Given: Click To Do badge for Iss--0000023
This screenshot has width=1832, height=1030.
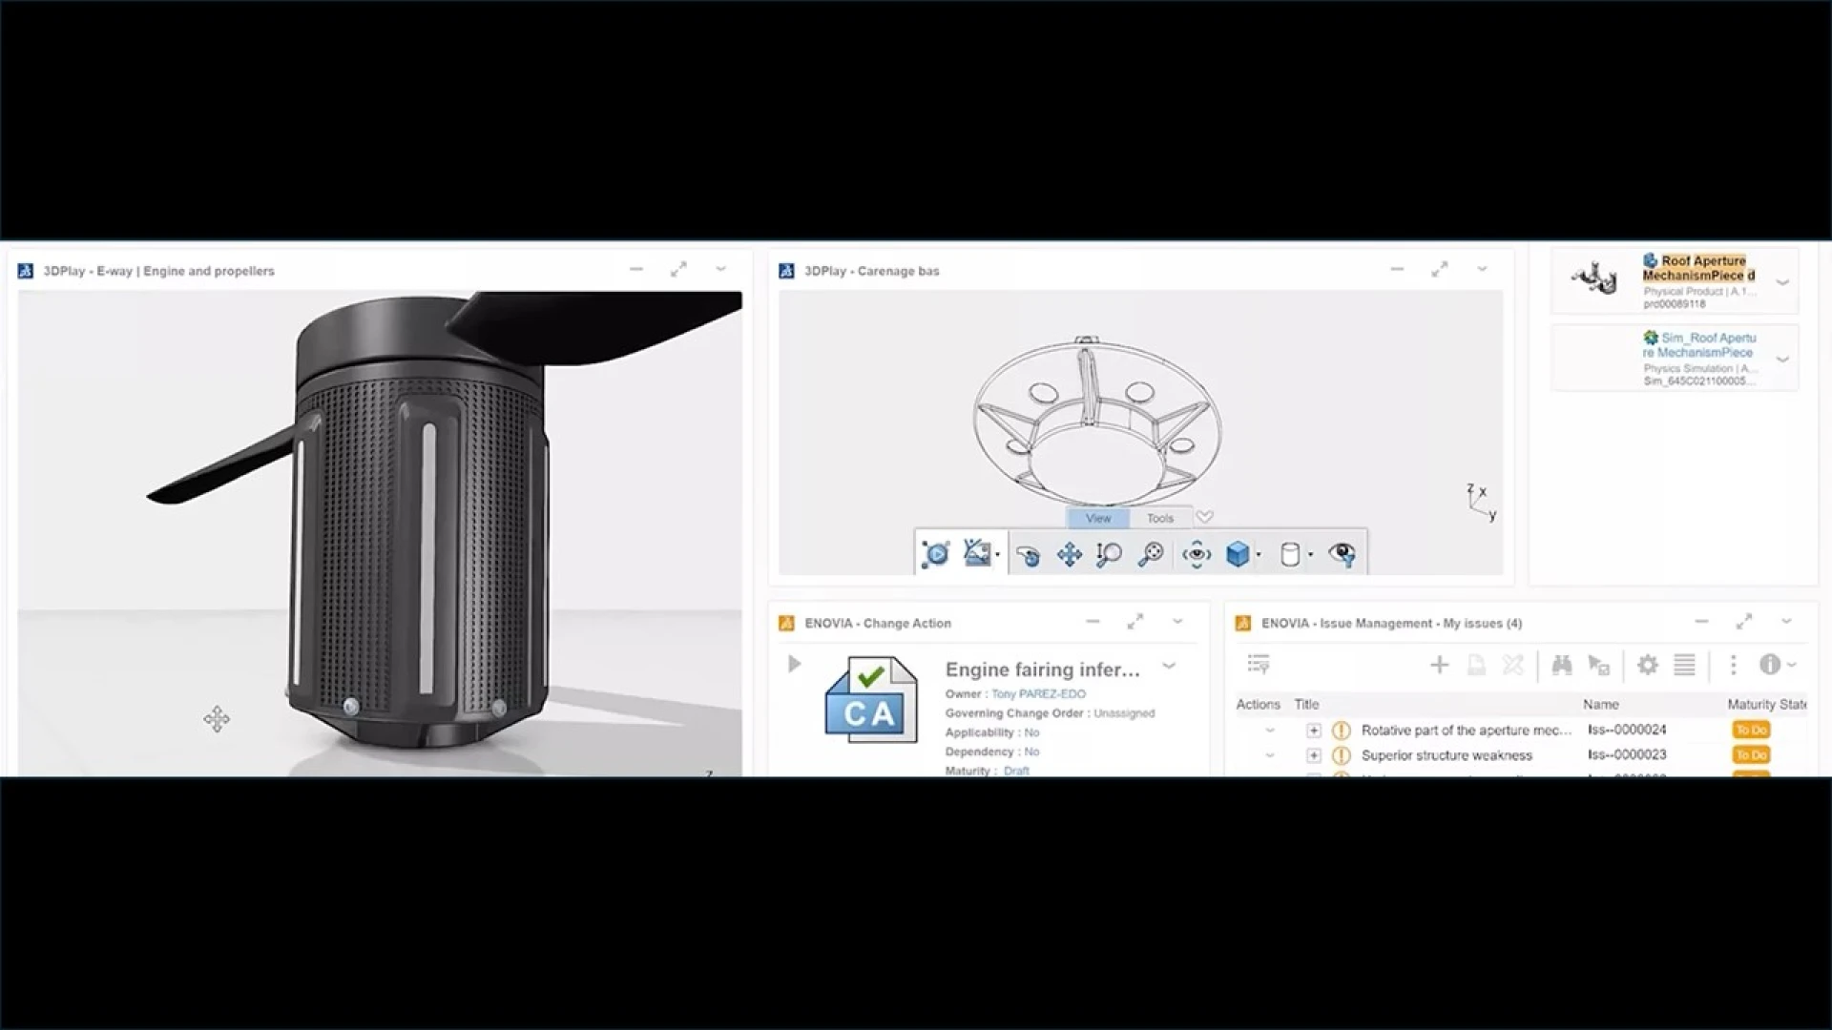Looking at the screenshot, I should point(1752,754).
